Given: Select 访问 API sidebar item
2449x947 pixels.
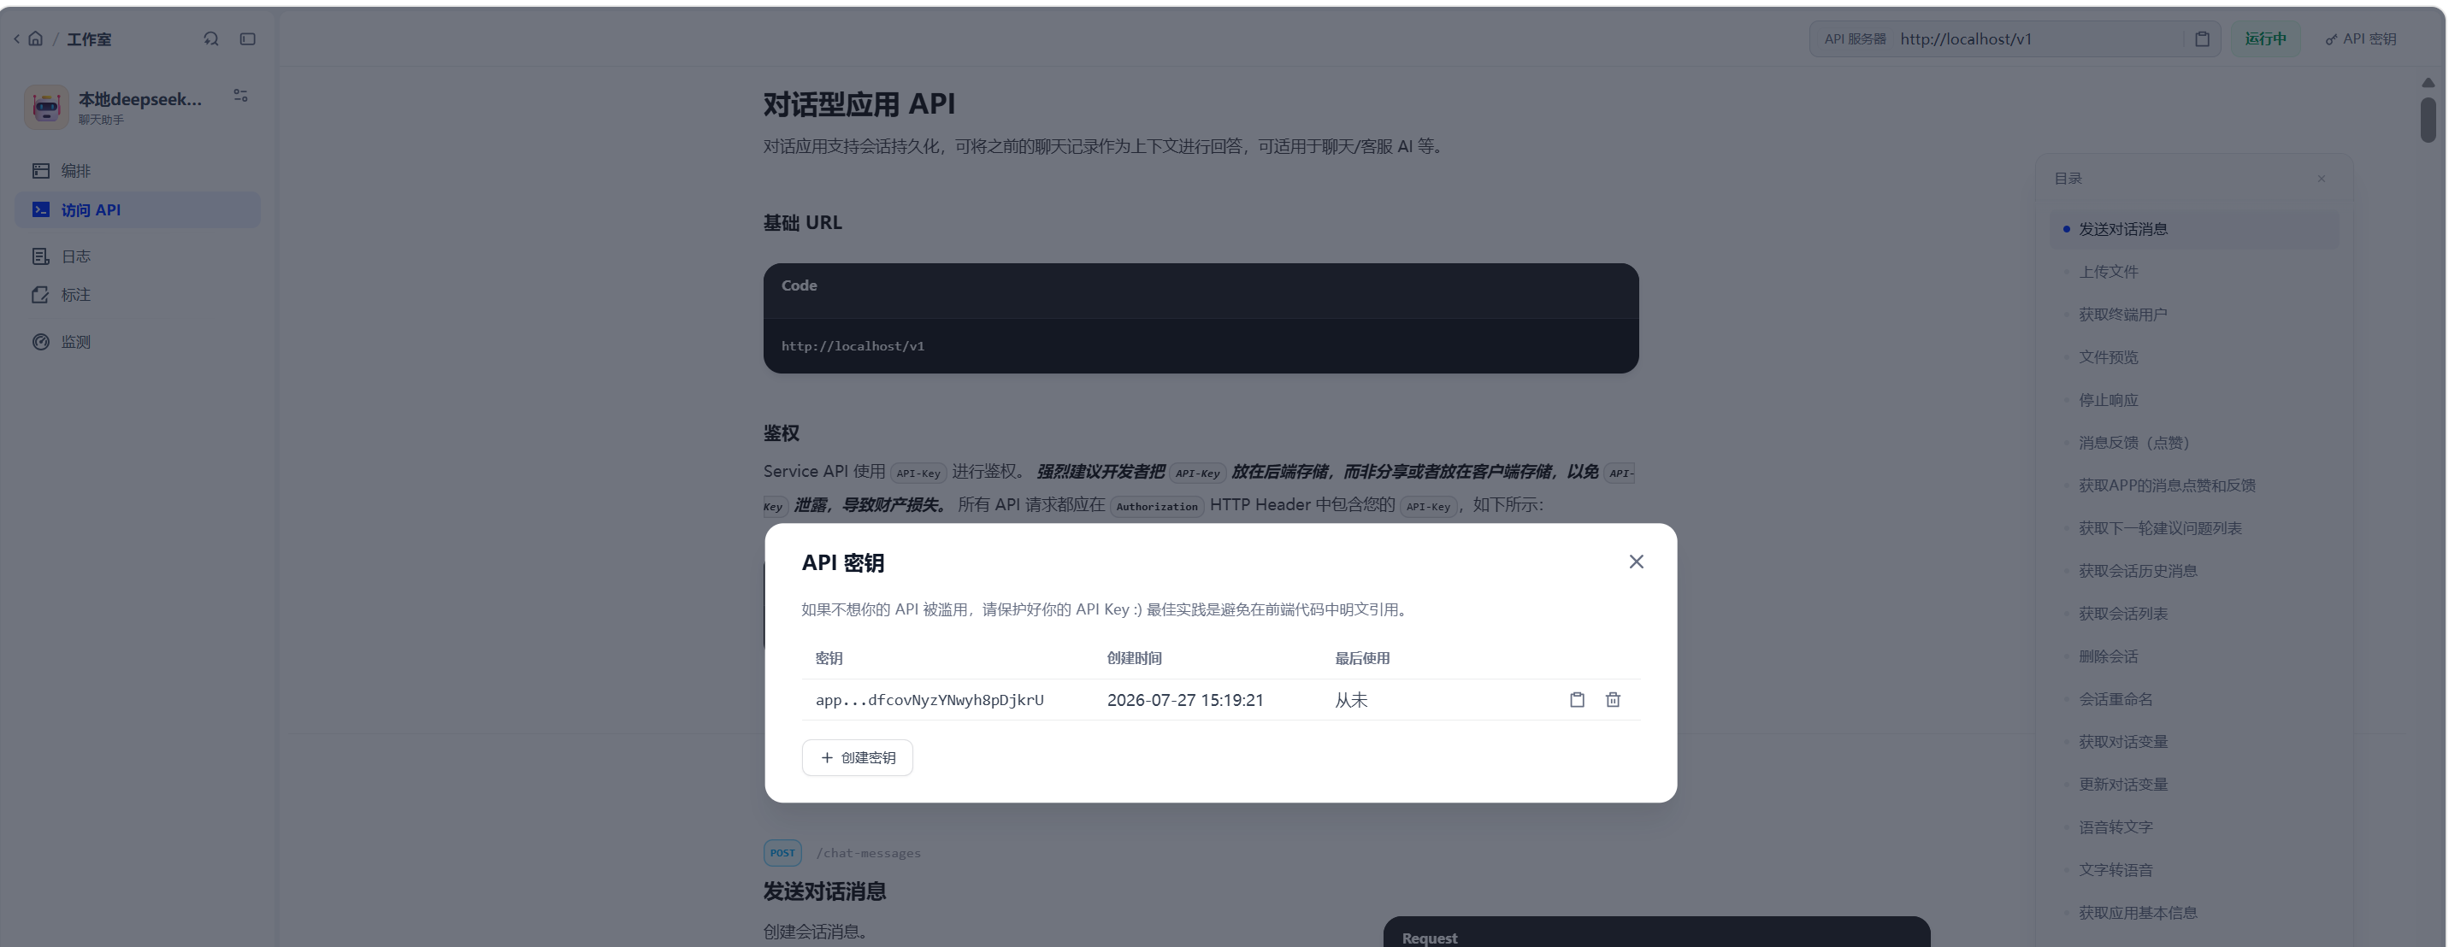Looking at the screenshot, I should [x=138, y=210].
